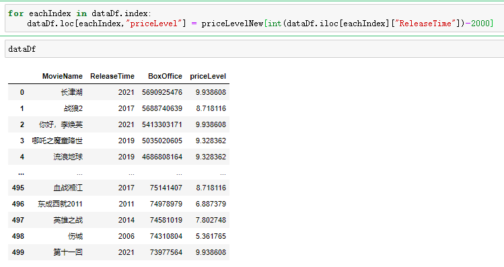Select movie name 战狼2

click(73, 108)
